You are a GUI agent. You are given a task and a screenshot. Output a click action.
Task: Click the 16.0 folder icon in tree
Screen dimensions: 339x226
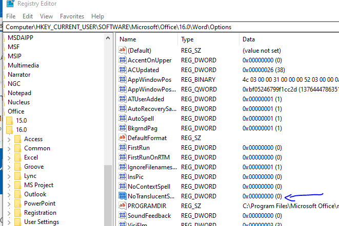[9, 130]
